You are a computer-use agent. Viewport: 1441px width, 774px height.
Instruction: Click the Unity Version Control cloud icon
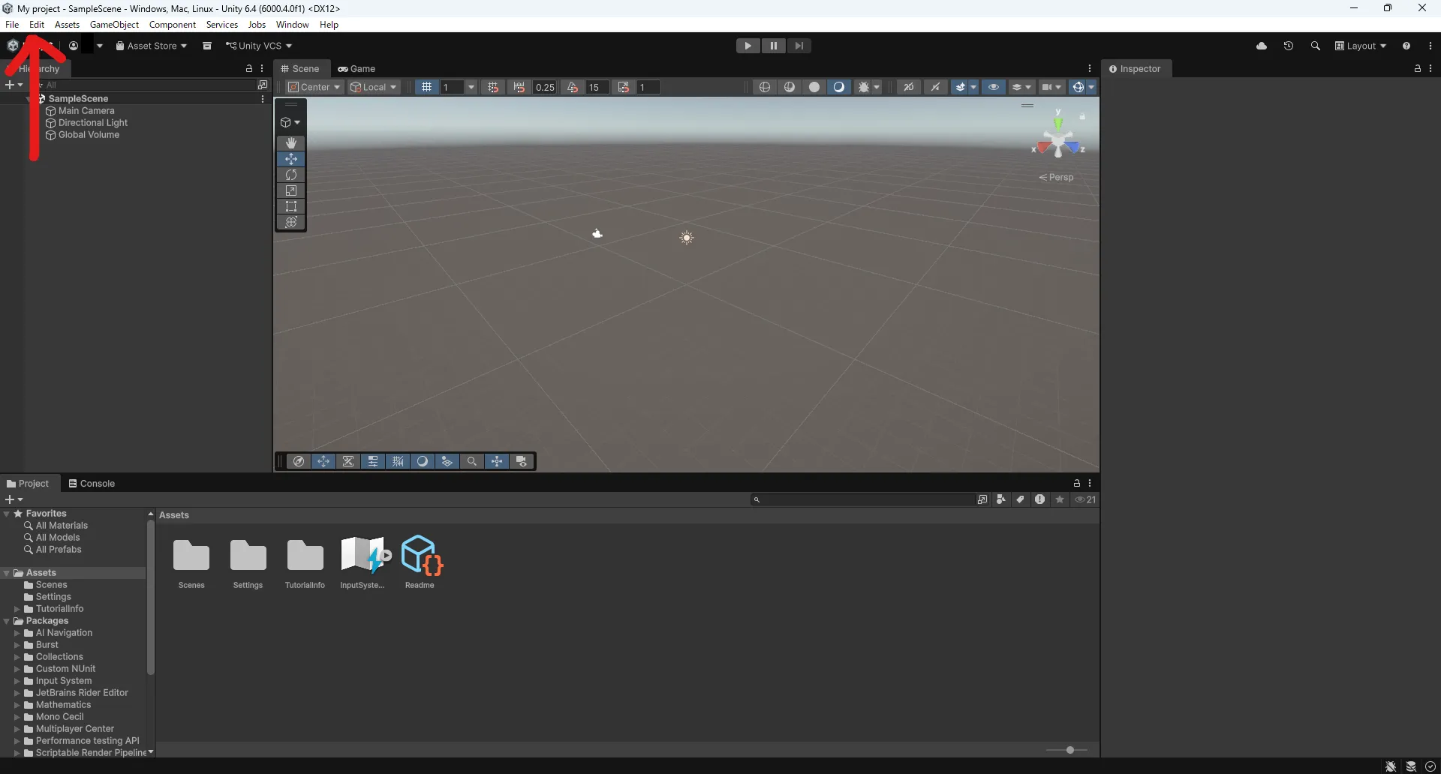click(1262, 46)
